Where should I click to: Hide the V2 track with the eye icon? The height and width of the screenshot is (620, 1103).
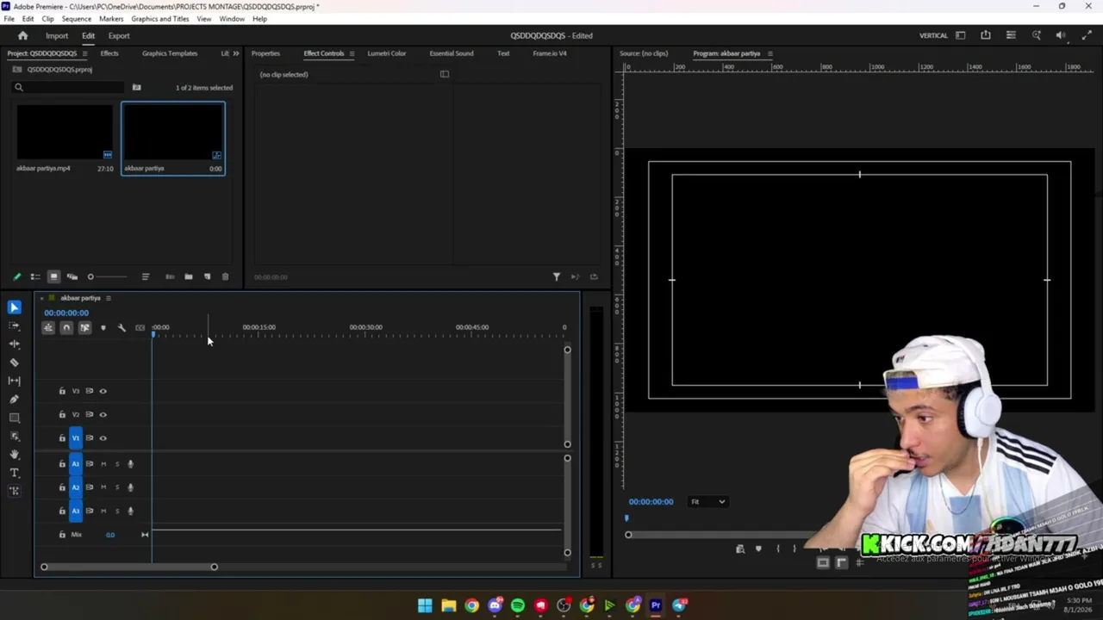[x=103, y=414]
